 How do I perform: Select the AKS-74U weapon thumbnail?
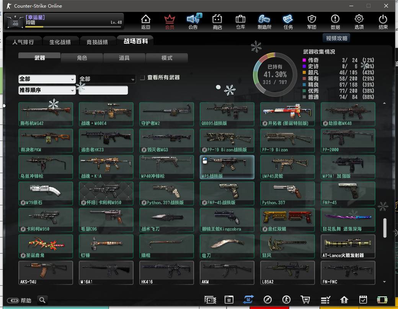tap(46, 273)
